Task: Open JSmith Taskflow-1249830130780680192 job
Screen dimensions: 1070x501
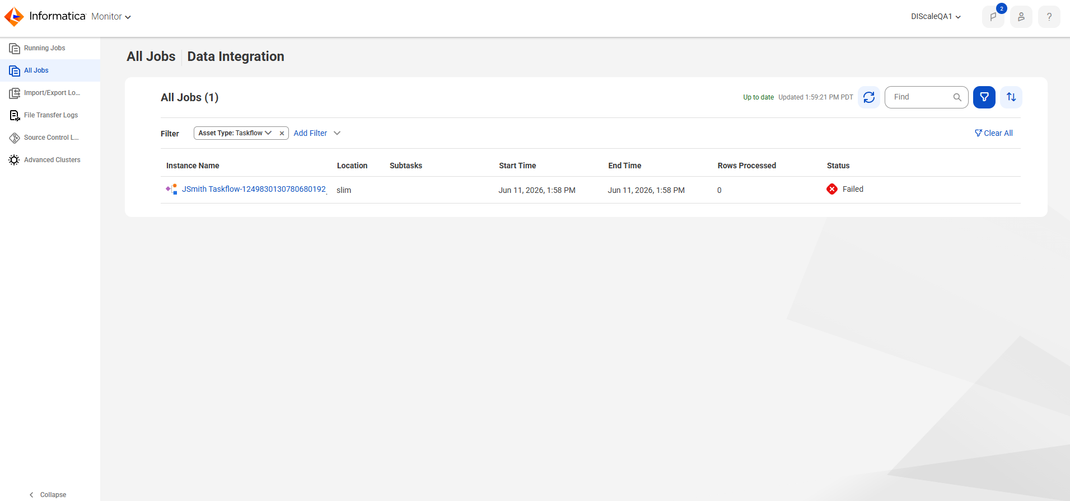Action: click(254, 189)
